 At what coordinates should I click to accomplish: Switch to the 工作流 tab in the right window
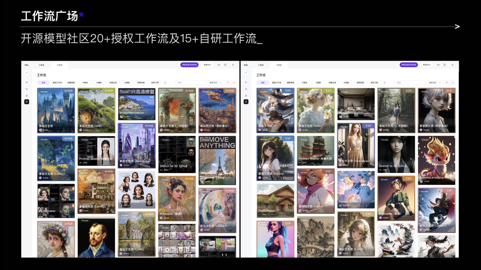[279, 65]
